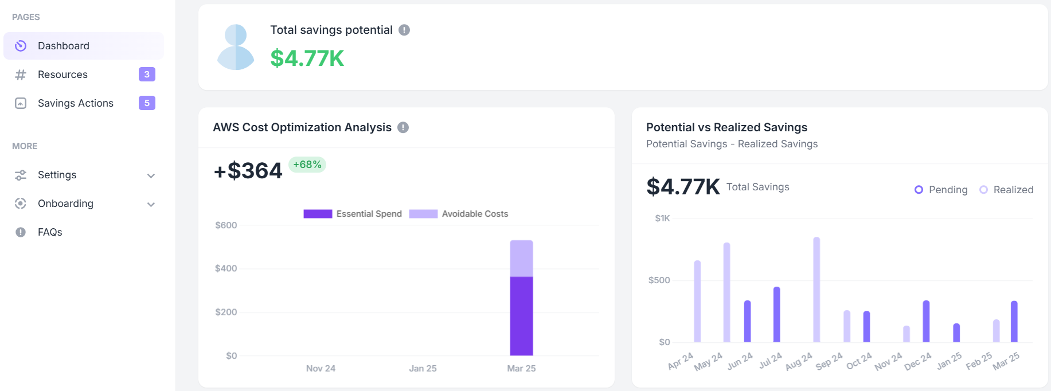The image size is (1051, 391).
Task: Click the Avoidable Costs legend color swatch
Action: coord(423,214)
